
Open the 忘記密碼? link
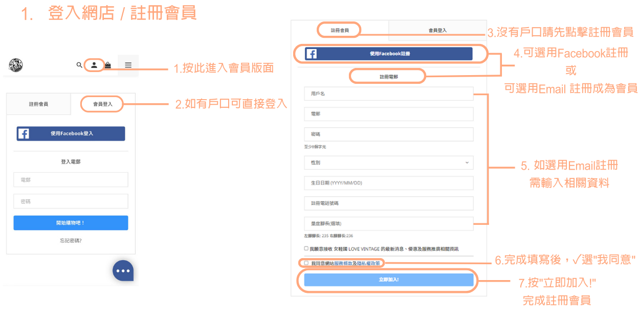(71, 240)
